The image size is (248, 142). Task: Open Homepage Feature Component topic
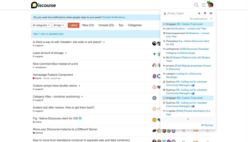tap(53, 75)
